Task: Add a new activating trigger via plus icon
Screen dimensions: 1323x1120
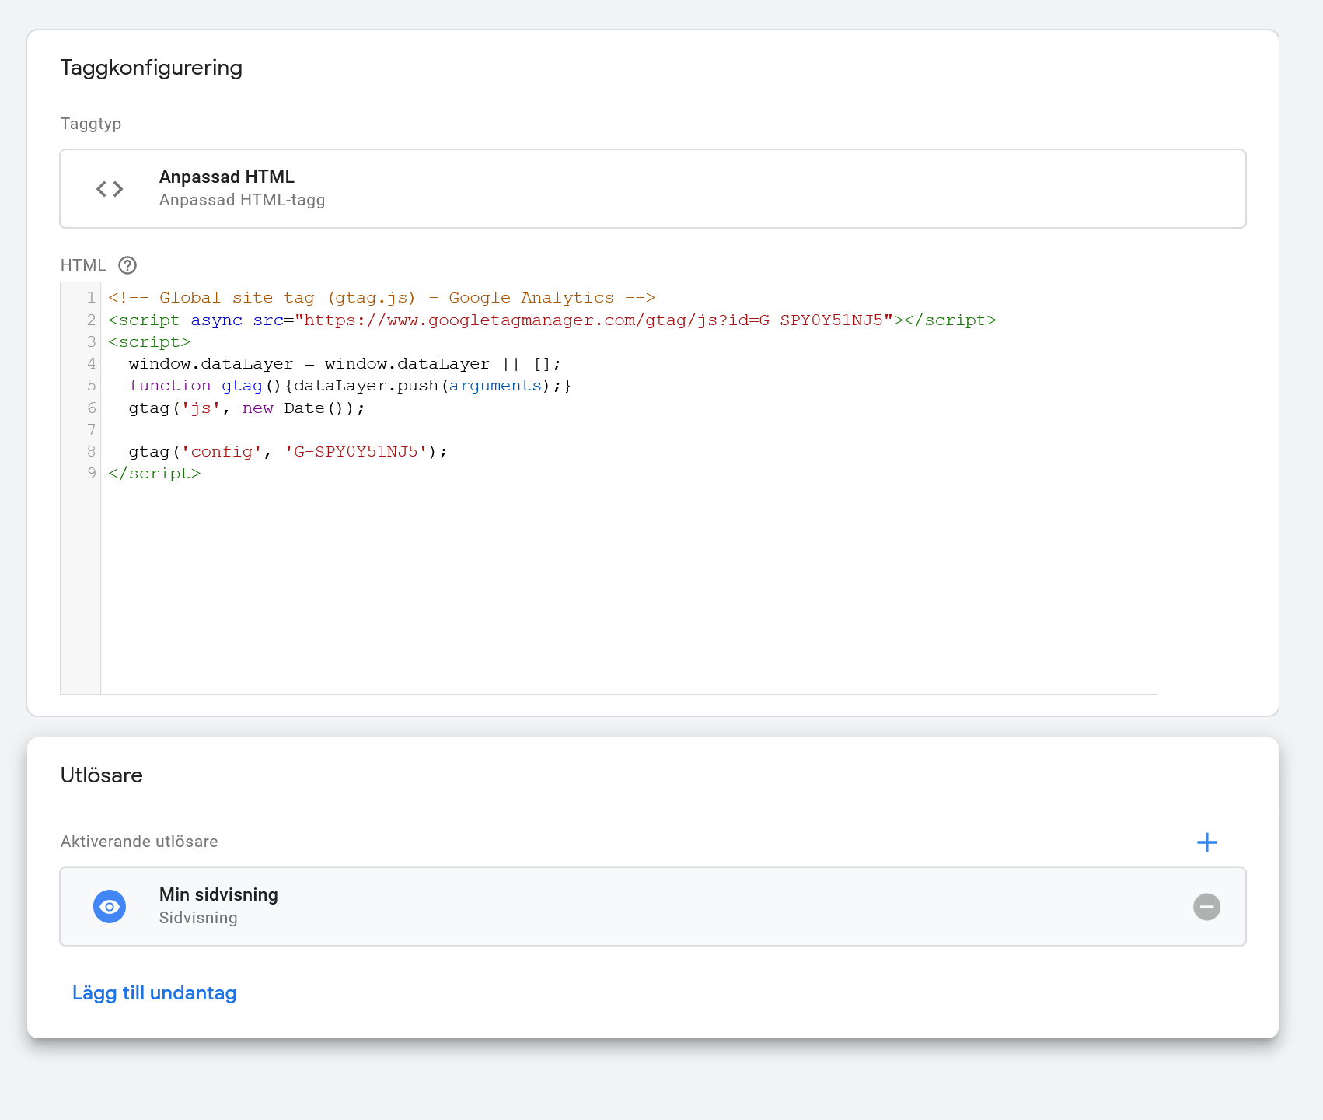Action: (x=1207, y=842)
